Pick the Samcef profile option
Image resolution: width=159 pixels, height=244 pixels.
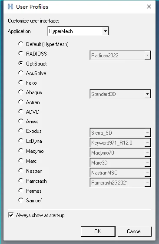coord(21,200)
